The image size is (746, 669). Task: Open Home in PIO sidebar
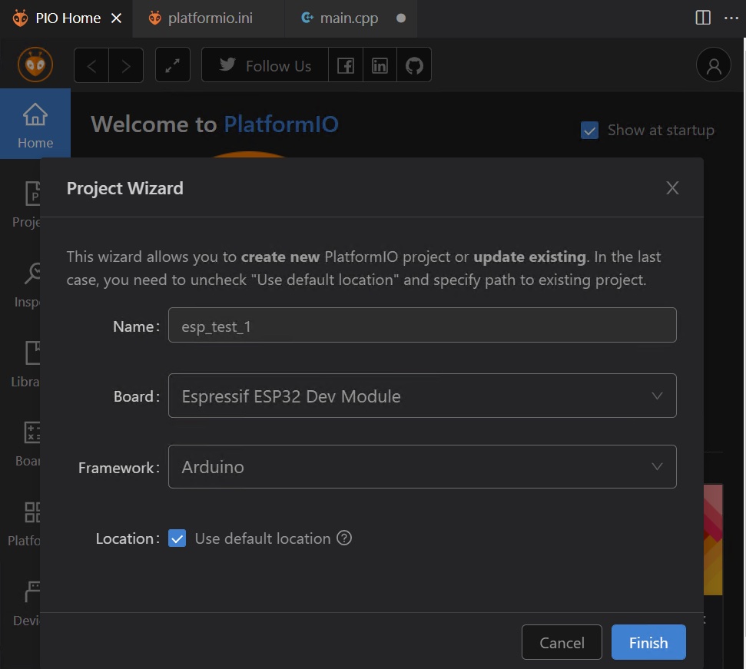[x=35, y=124]
